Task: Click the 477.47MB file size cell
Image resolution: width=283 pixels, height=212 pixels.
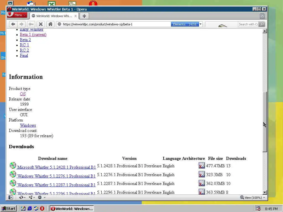Action: (x=215, y=166)
